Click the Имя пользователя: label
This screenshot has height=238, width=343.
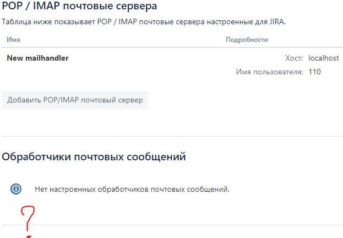270,72
